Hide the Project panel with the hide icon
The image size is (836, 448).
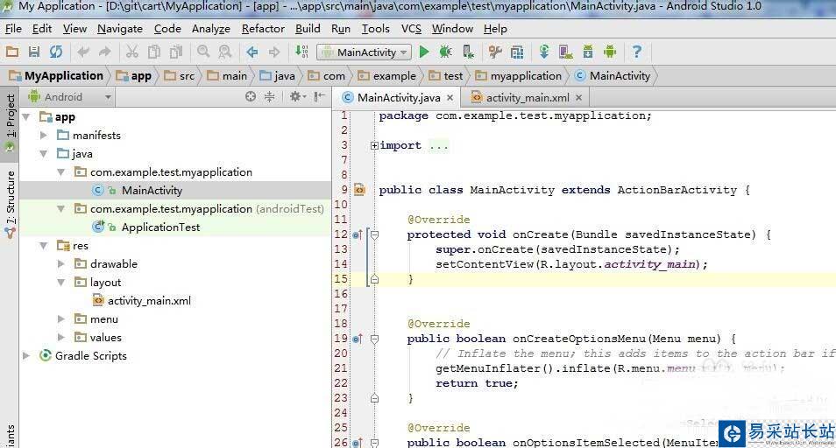coord(319,96)
